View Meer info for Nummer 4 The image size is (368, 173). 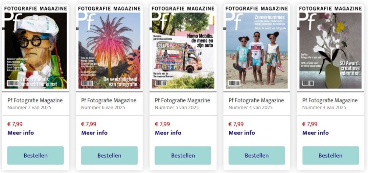242,133
